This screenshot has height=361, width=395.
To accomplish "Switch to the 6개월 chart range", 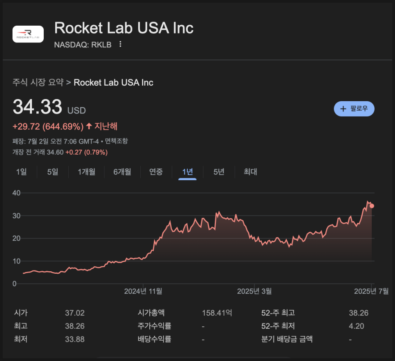I will point(122,172).
